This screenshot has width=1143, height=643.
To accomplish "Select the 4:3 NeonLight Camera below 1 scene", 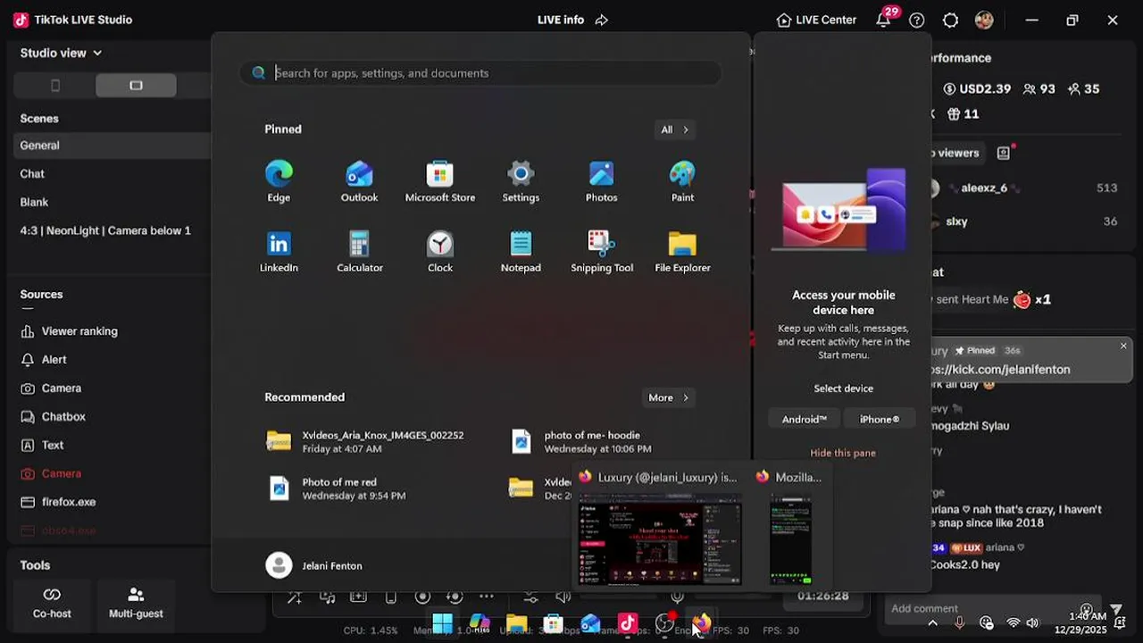I will click(x=105, y=230).
